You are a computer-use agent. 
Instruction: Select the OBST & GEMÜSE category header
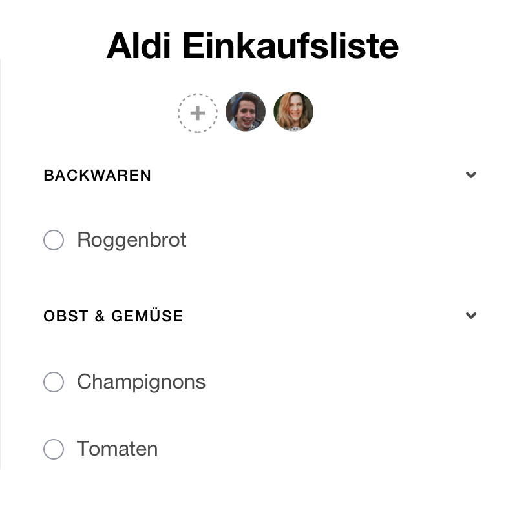[x=113, y=316]
